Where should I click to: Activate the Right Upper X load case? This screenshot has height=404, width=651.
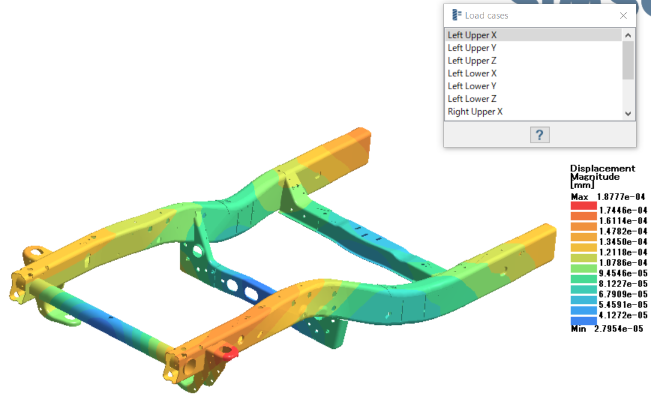[x=475, y=111]
